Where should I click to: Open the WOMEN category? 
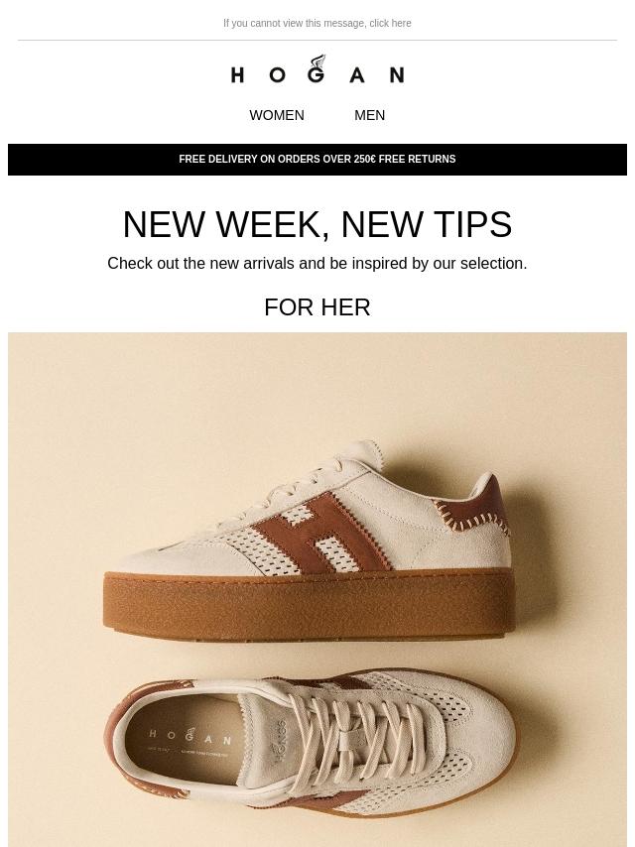277,115
